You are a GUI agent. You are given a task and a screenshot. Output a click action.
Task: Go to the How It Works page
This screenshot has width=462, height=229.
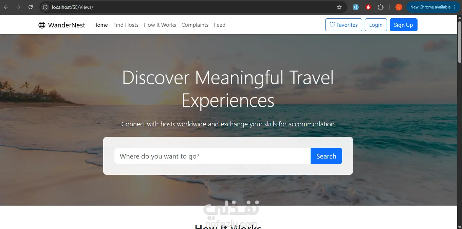pos(160,25)
